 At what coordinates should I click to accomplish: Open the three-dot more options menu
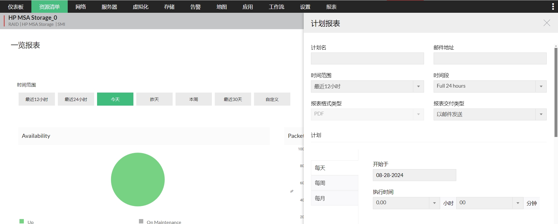point(553,7)
